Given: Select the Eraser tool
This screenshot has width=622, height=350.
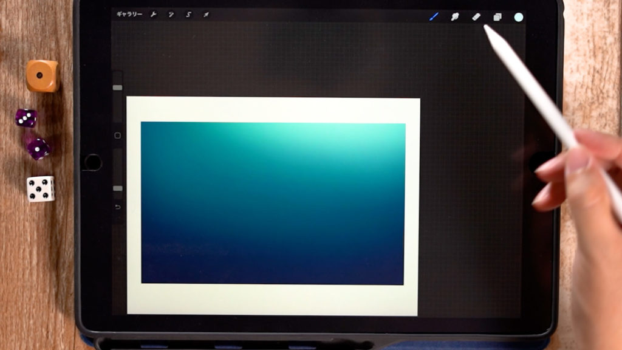Looking at the screenshot, I should click(x=476, y=17).
